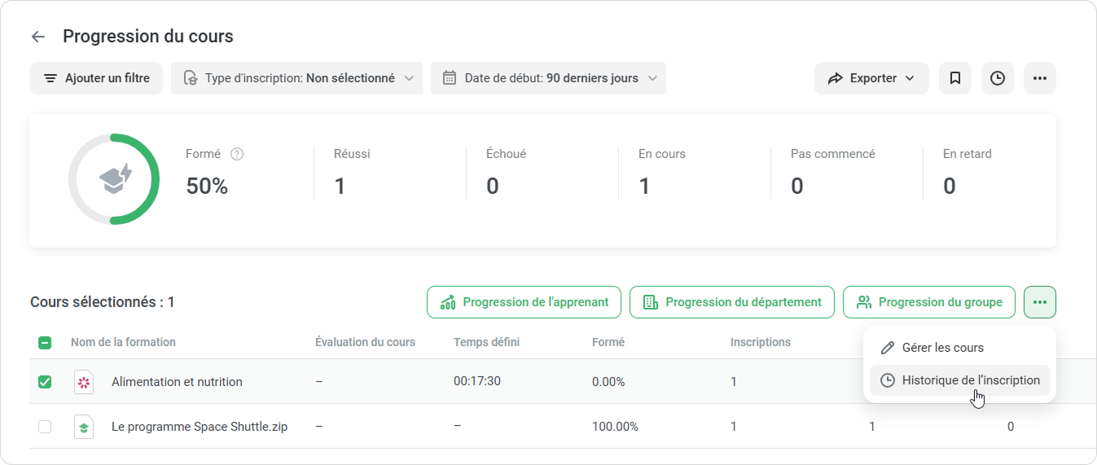Sort by Nom de la formation column header
Image resolution: width=1097 pixels, height=465 pixels.
click(x=123, y=343)
